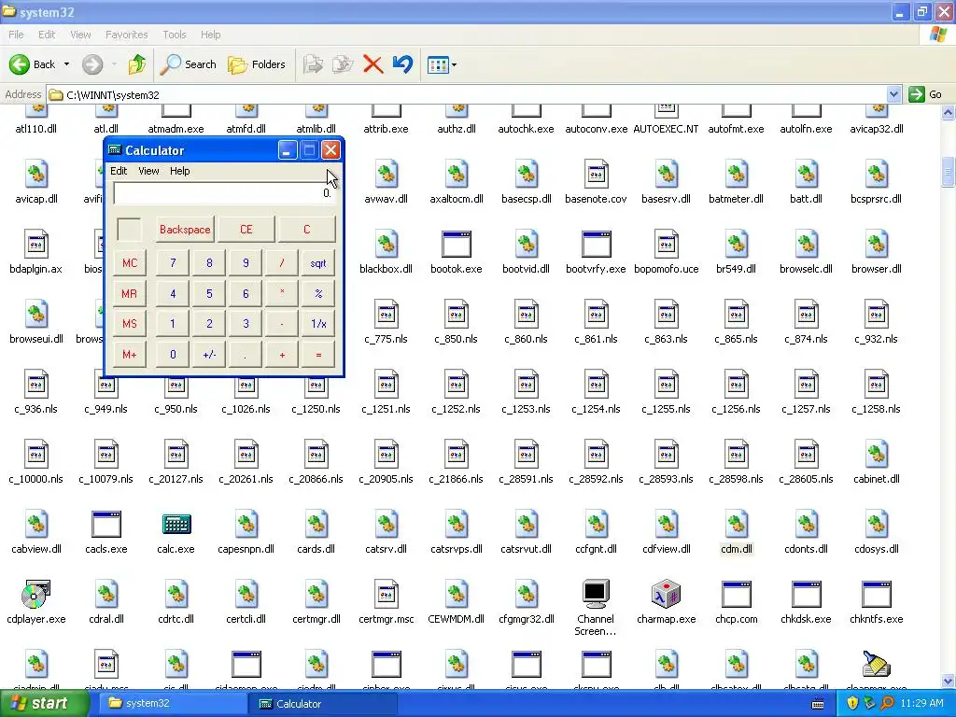
Task: Click the Forward navigation arrow icon
Action: [92, 64]
